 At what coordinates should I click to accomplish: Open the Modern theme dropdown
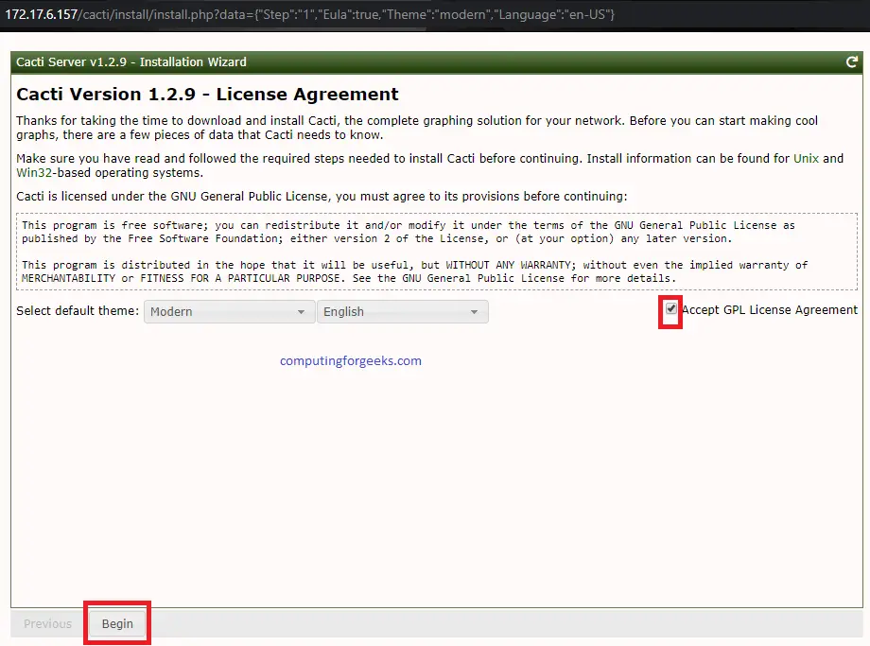coord(229,312)
